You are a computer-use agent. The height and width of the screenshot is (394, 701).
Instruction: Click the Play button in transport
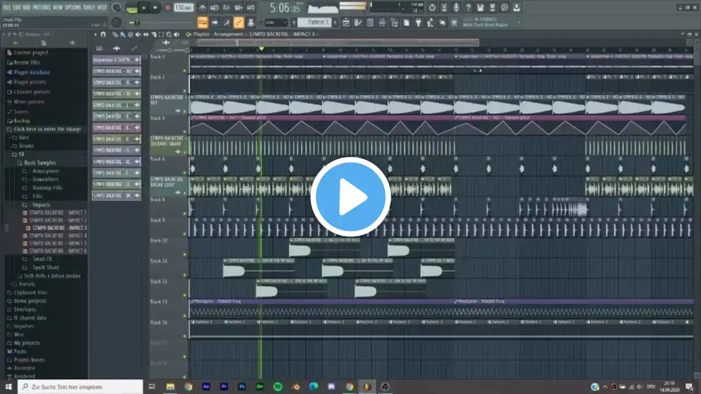pyautogui.click(x=144, y=8)
